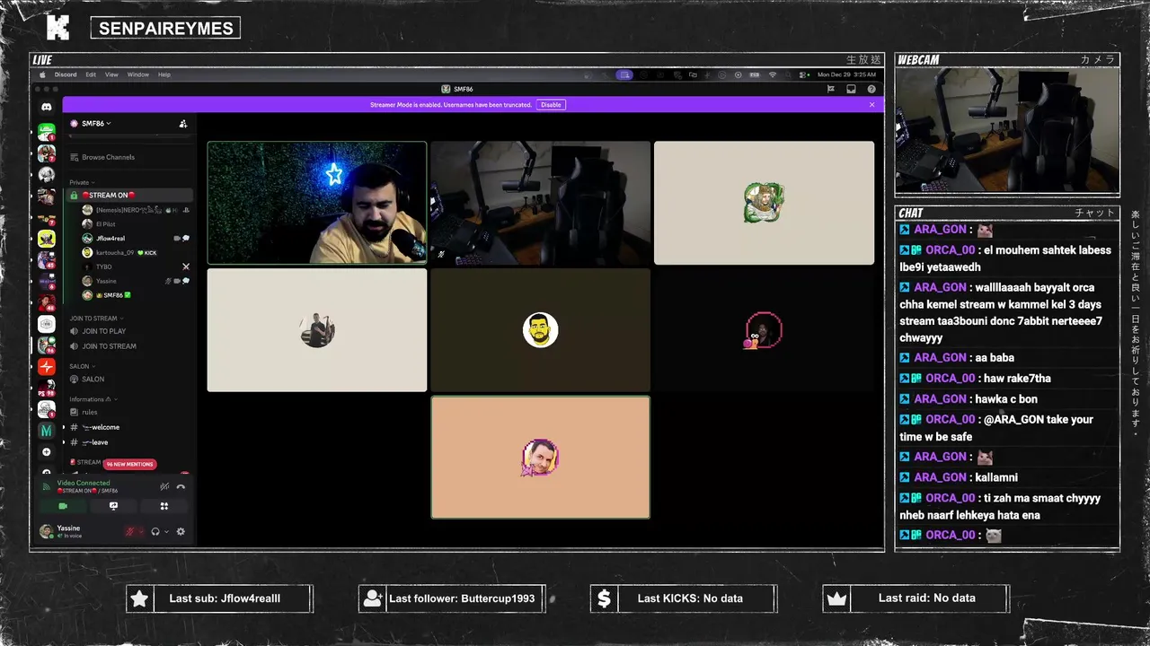Toggle camera in Video Connected panel
Image resolution: width=1150 pixels, height=646 pixels.
tap(63, 506)
